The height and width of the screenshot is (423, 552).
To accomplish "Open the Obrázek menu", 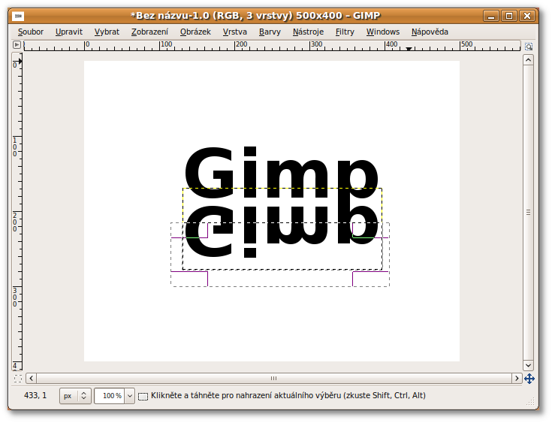I will 195,32.
